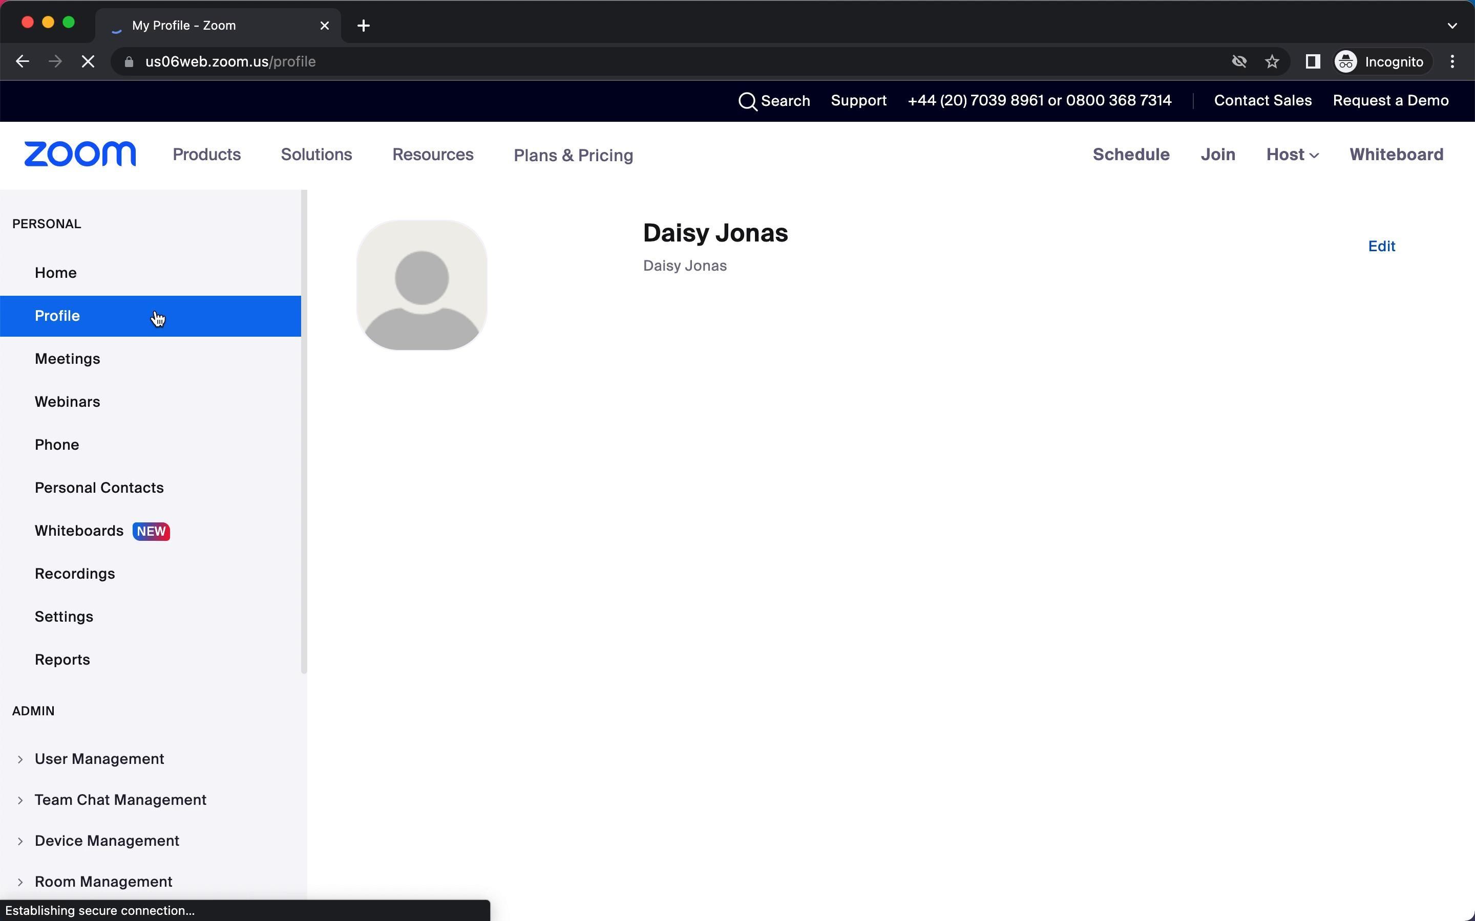Click the sidebar vertical scrollbar
Image resolution: width=1475 pixels, height=921 pixels.
pyautogui.click(x=304, y=431)
